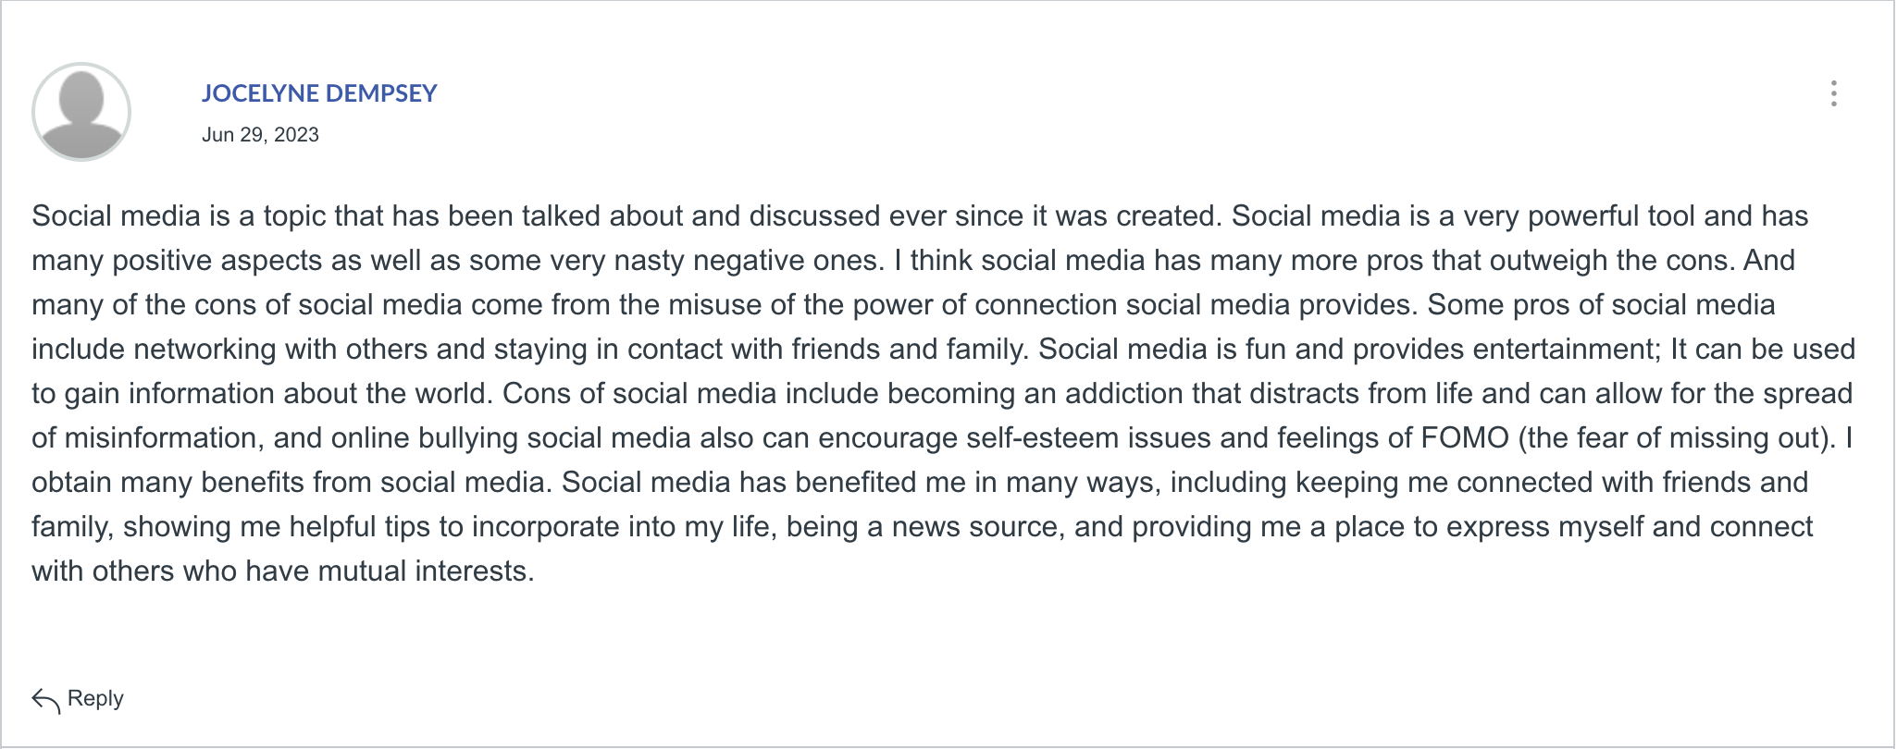This screenshot has width=1897, height=749.
Task: Click the opening sentence "Social media is a topic"
Action: point(180,216)
